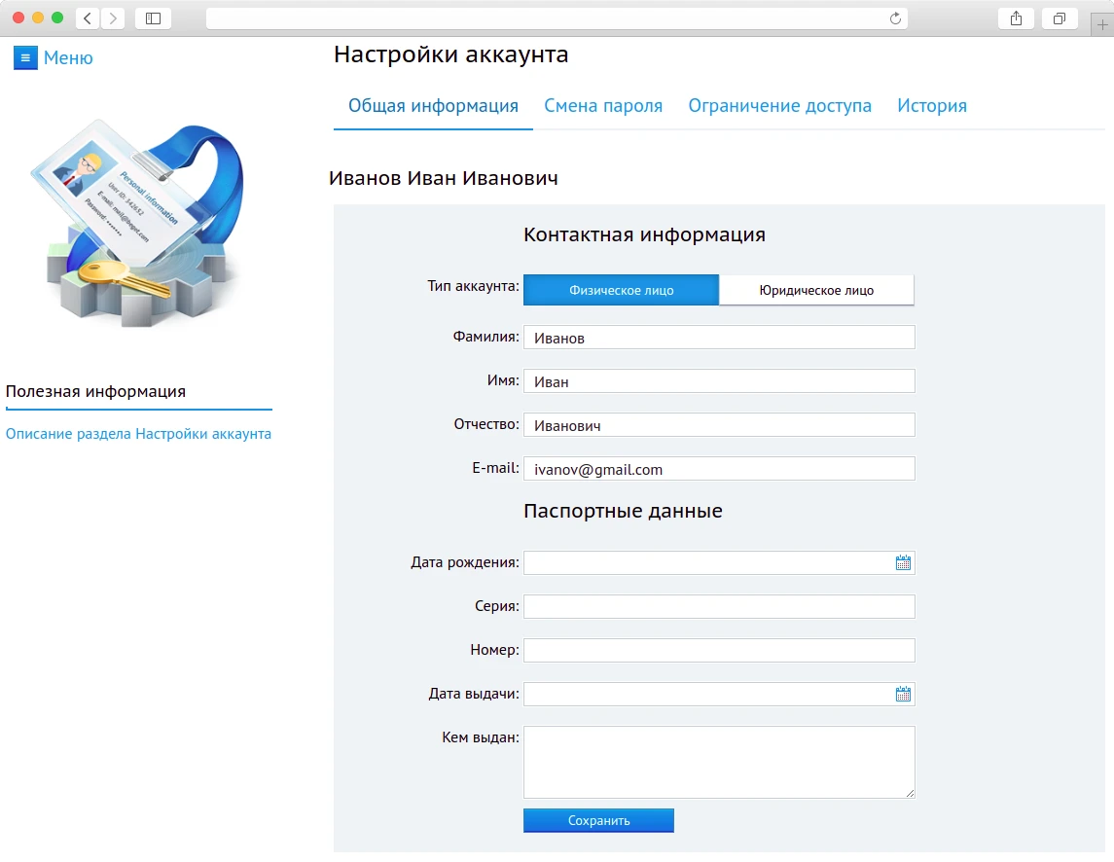Click the browser Share icon
Screen dimensions: 1114x862
(1015, 17)
